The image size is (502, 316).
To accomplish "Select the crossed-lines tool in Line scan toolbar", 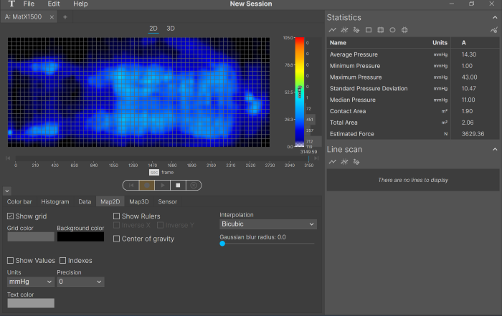I will 344,162.
